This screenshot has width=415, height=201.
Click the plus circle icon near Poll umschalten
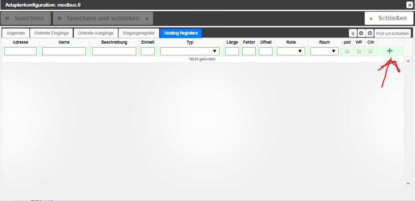(370, 33)
